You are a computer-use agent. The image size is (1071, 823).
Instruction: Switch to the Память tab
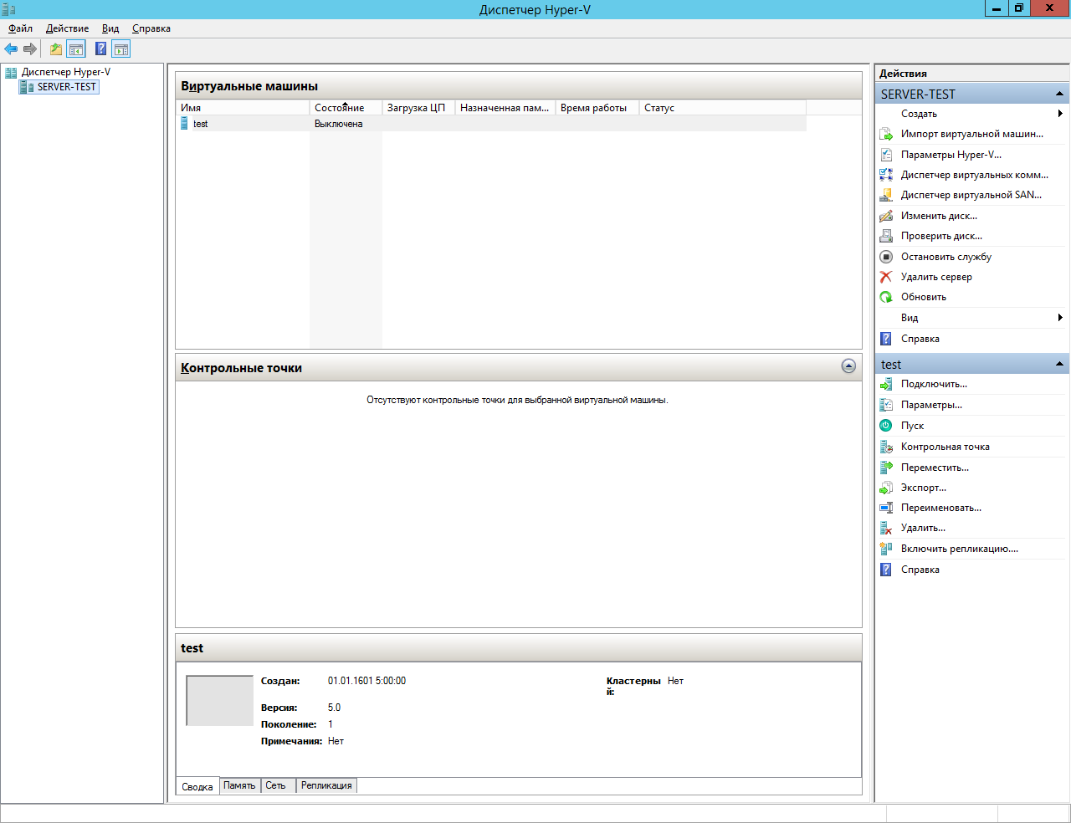[x=239, y=785]
